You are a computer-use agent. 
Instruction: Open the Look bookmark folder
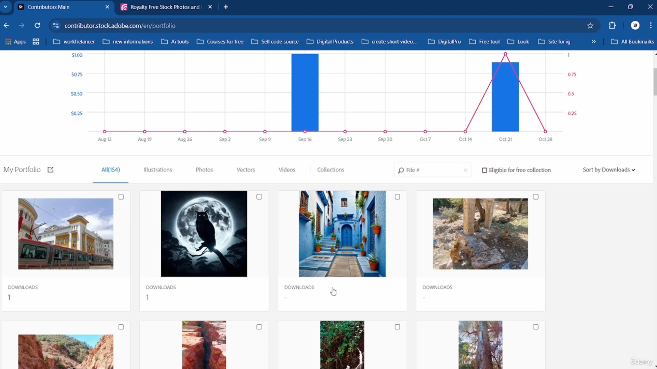point(518,42)
